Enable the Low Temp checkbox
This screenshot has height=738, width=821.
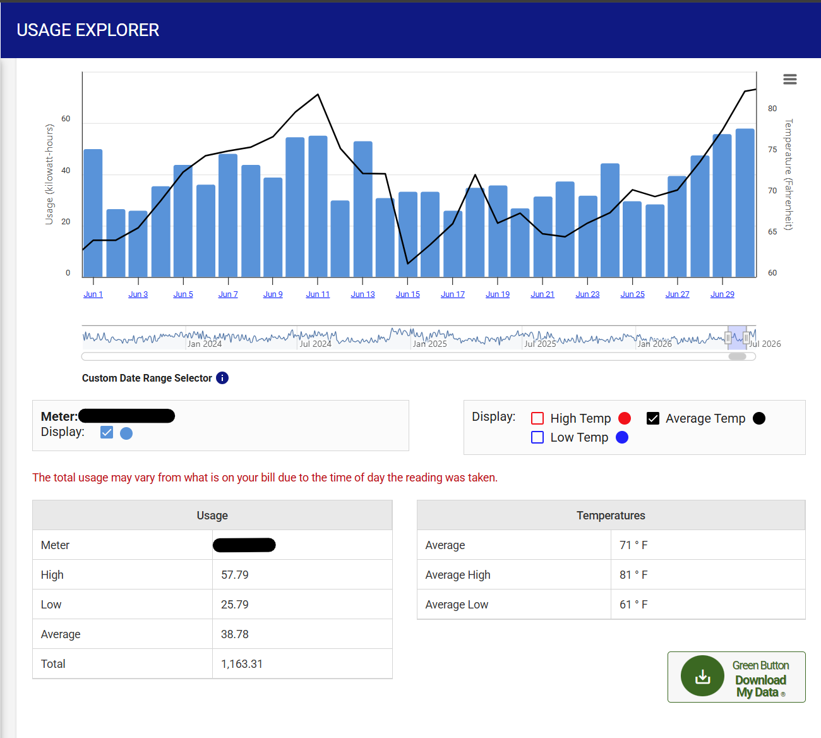(x=537, y=437)
